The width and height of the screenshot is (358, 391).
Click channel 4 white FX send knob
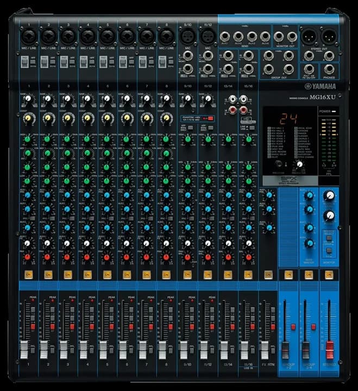click(86, 243)
